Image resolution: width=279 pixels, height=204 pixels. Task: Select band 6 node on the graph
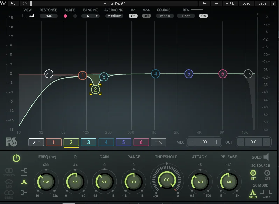pos(223,74)
